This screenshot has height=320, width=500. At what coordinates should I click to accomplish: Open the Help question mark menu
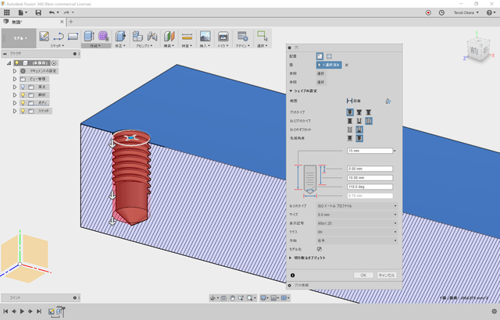tap(490, 12)
